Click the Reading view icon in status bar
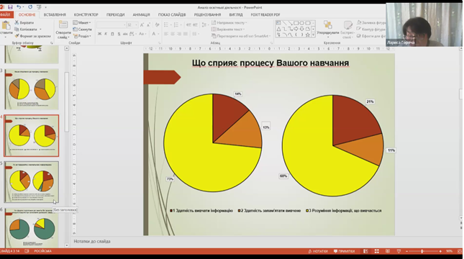Screen dimensions: 464x259 click(388, 251)
